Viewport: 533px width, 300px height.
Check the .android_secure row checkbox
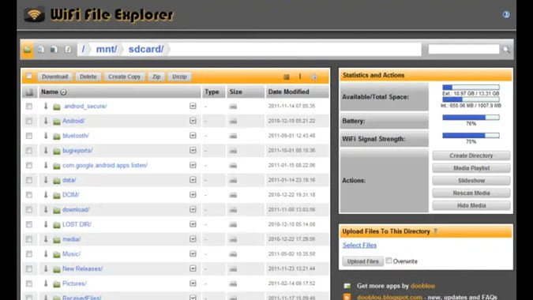point(29,107)
